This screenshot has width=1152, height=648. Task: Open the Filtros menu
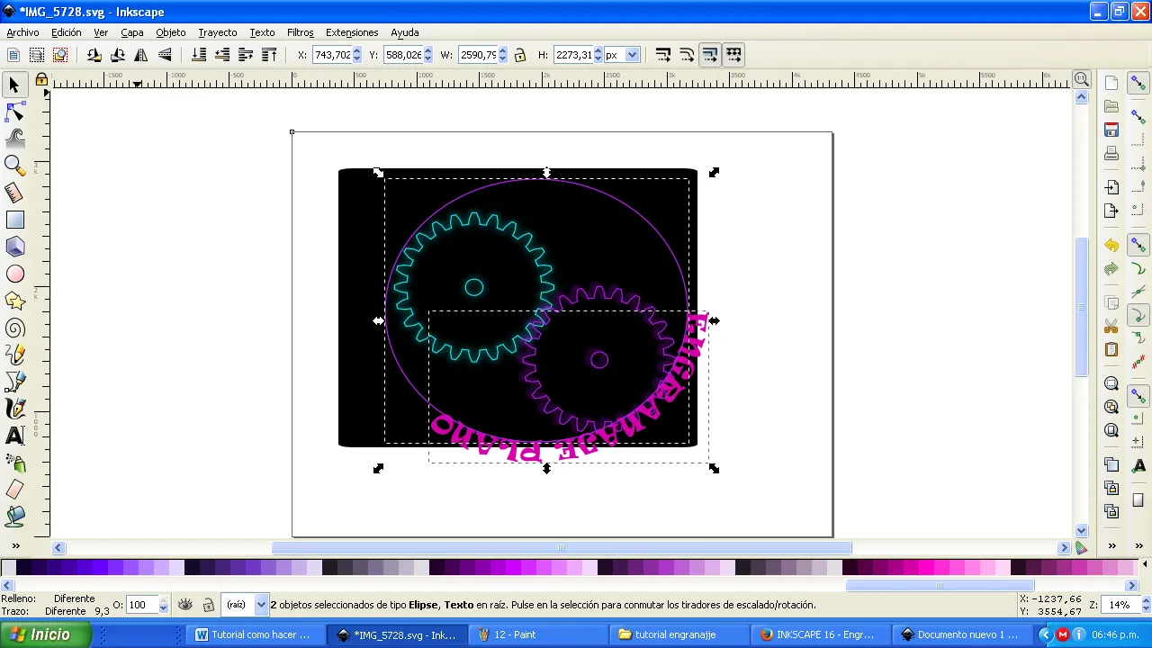pos(301,32)
